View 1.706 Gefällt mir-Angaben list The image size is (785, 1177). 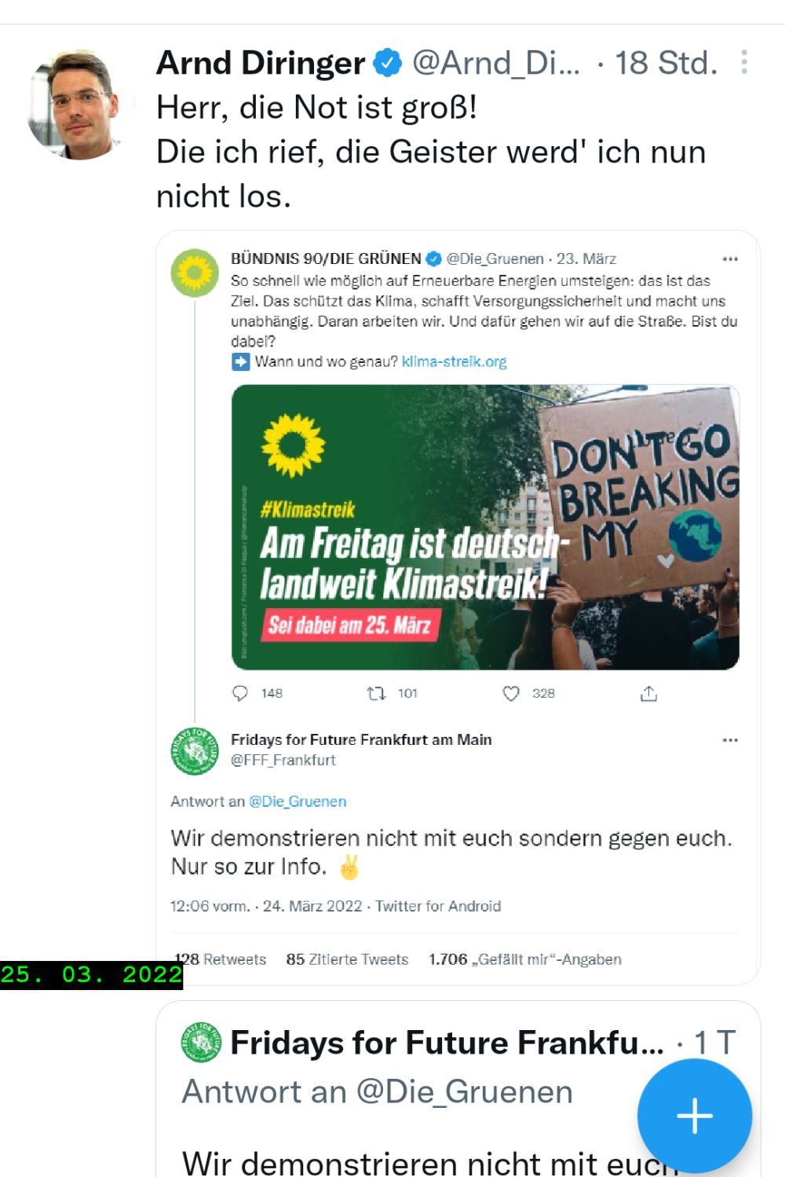point(524,959)
